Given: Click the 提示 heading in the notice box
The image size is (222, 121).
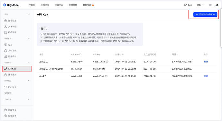Looking at the screenshot, I should pos(43,28).
